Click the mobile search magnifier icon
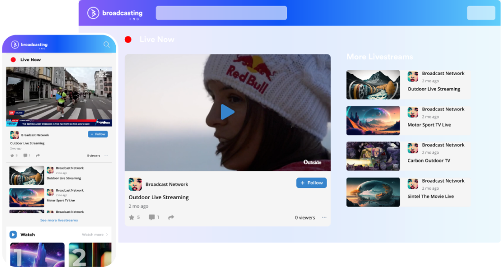501x269 pixels. 106,45
